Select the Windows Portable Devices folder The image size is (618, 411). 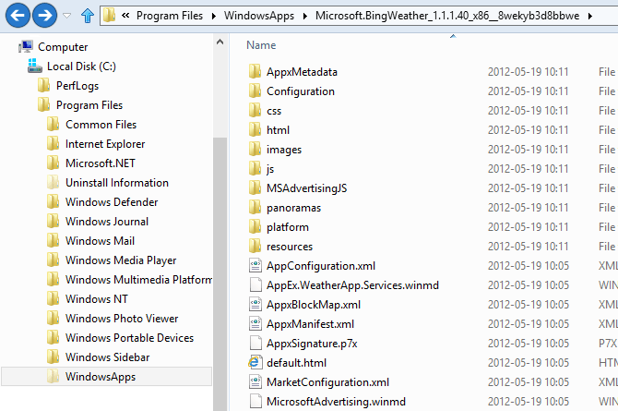coord(130,337)
